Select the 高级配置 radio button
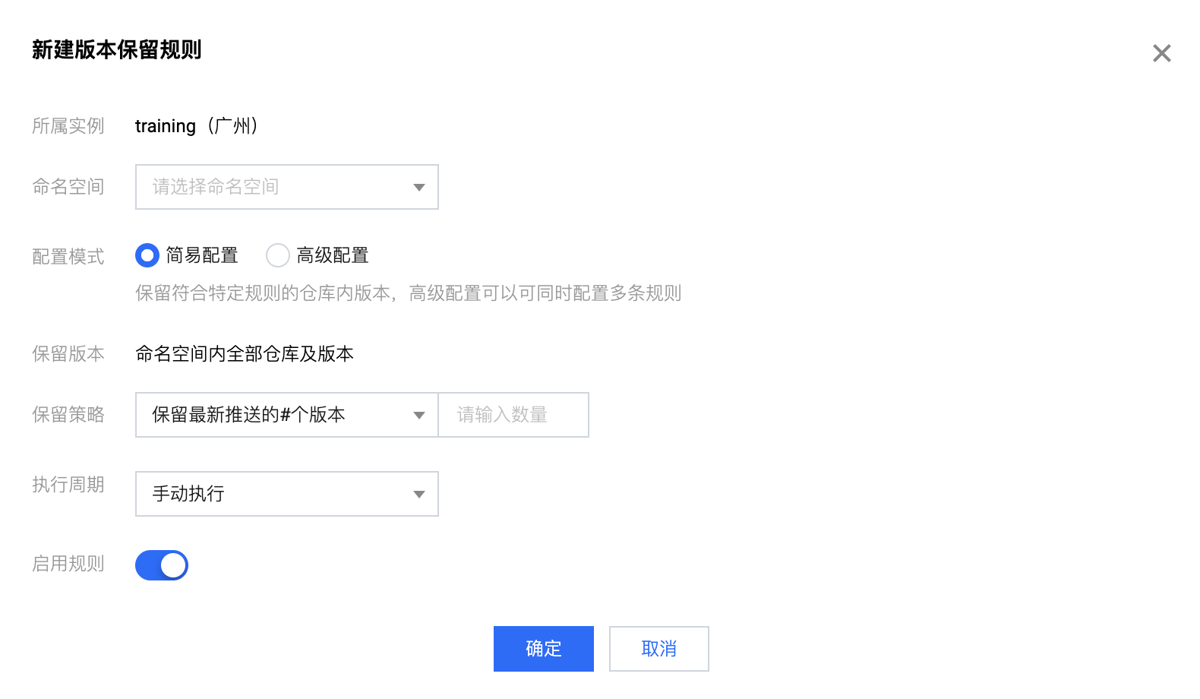 point(278,255)
